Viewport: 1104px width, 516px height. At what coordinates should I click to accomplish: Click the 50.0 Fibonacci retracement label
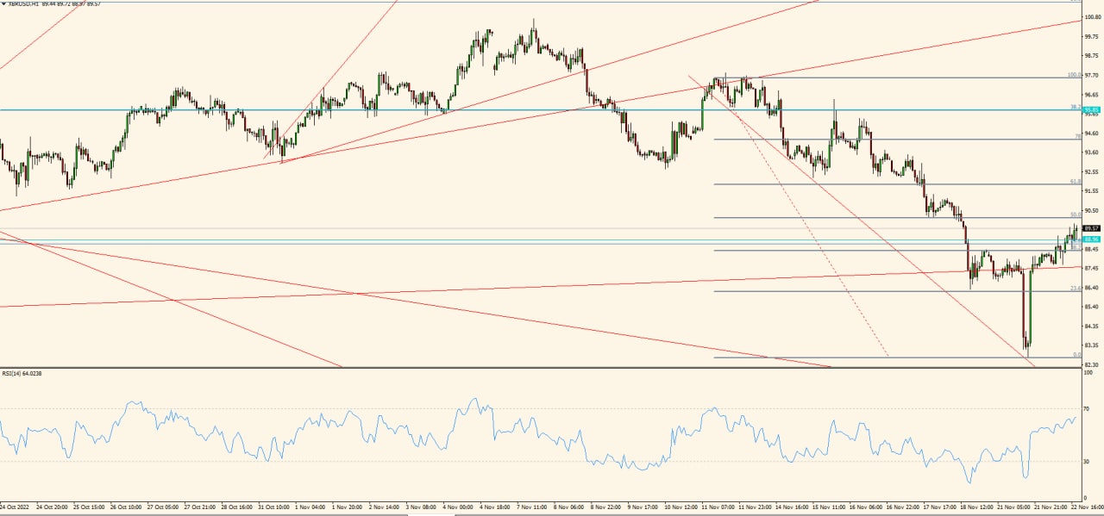point(1076,213)
